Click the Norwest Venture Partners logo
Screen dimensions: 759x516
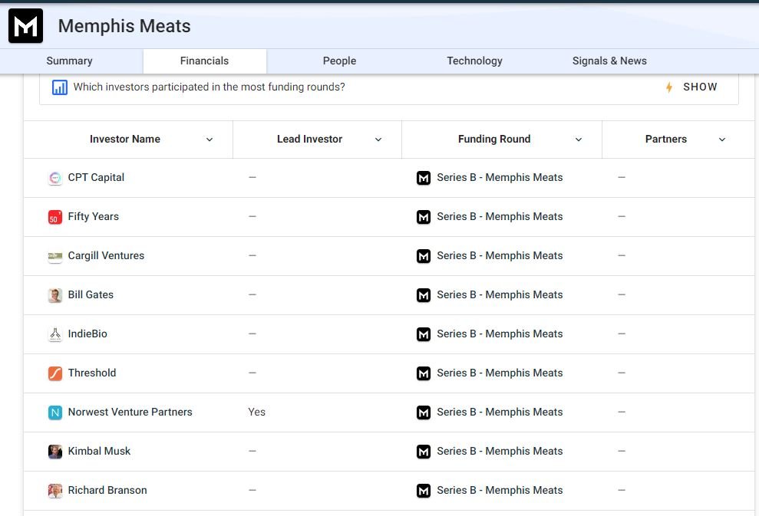(55, 412)
